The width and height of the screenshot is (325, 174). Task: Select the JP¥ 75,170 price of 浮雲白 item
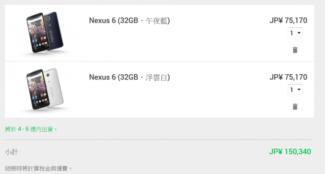(x=288, y=77)
